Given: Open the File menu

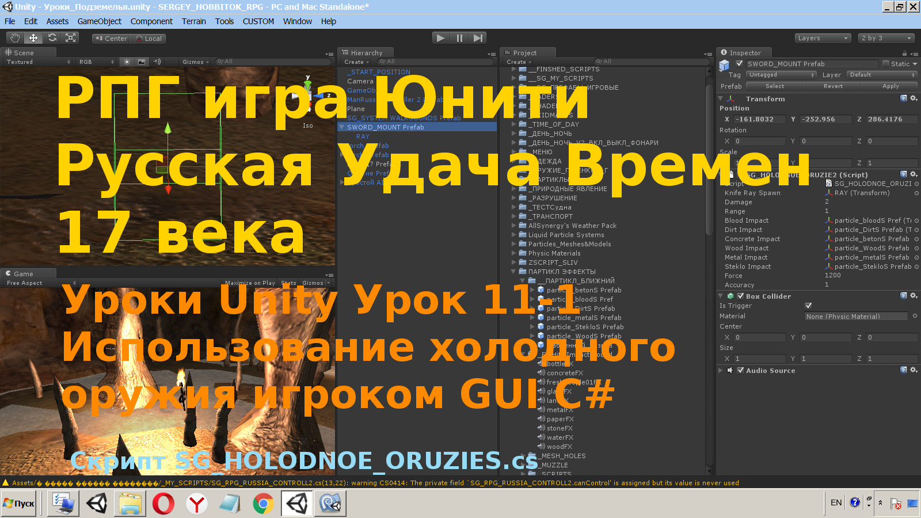Looking at the screenshot, I should coord(10,21).
